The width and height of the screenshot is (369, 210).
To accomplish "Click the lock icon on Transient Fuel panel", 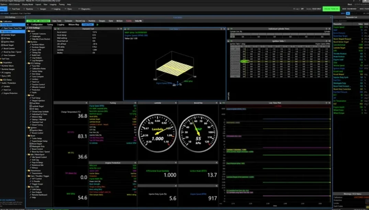I will pyautogui.click(x=55, y=29).
